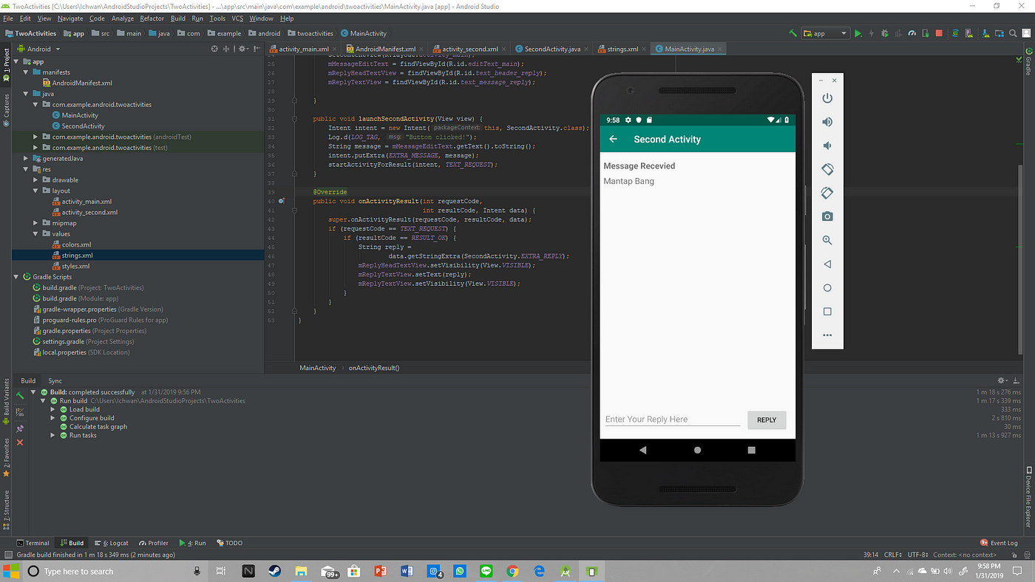This screenshot has height=582, width=1035.
Task: Open the Profile app gauge icon
Action: [912, 33]
